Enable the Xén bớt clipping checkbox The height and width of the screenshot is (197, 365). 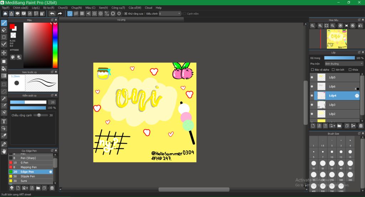(333, 70)
